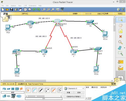Select the PC0 computer device

pos(8,27)
